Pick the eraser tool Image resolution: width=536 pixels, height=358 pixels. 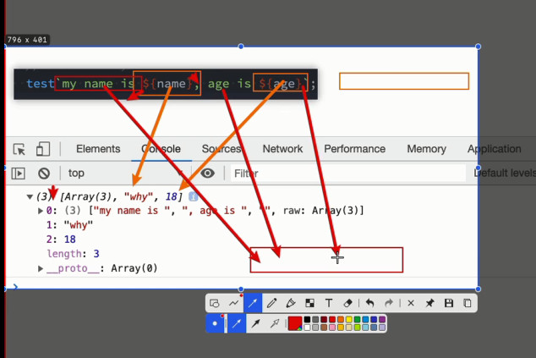(347, 303)
